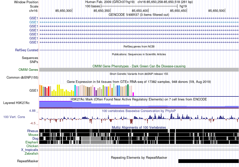This screenshot has height=167, width=239.
Task: Open the RefSeq genes from NCBI title
Action: pyautogui.click(x=139, y=46)
